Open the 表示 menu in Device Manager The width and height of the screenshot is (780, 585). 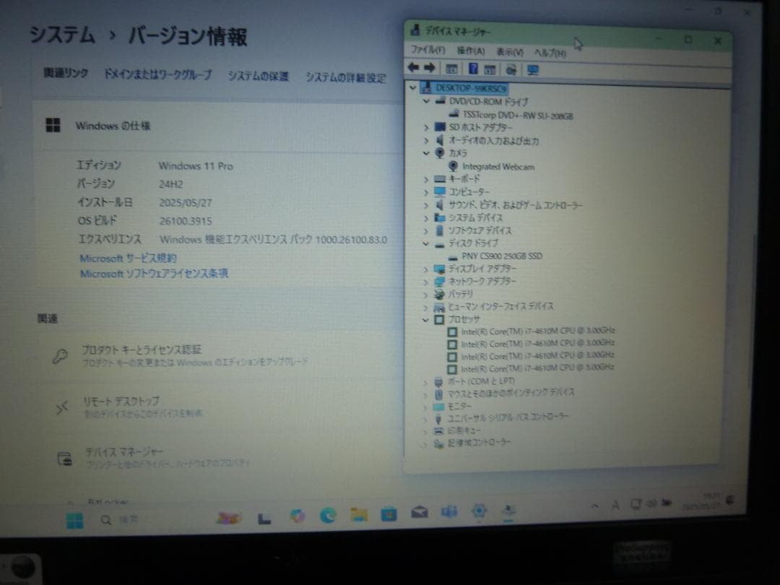coord(508,51)
